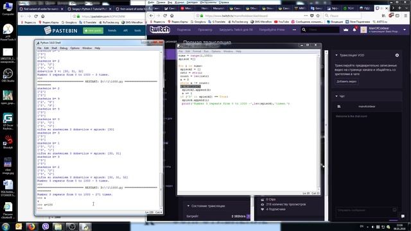Open the file explorer taskbar icon

point(58,227)
